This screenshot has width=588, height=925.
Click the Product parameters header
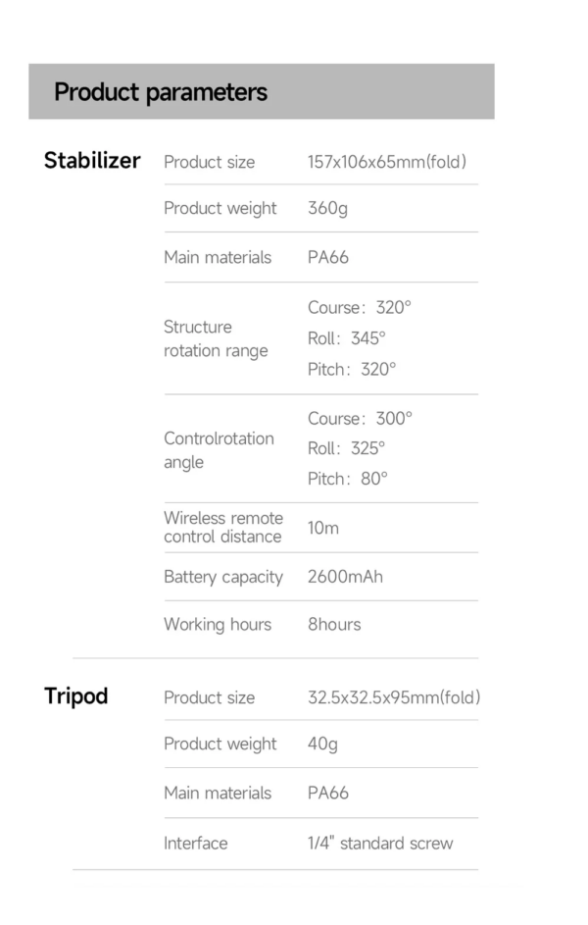point(161,92)
